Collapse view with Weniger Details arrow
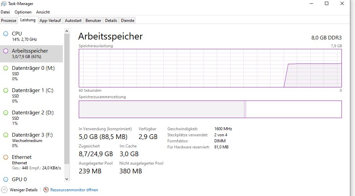The height and width of the screenshot is (196, 355). (4, 190)
